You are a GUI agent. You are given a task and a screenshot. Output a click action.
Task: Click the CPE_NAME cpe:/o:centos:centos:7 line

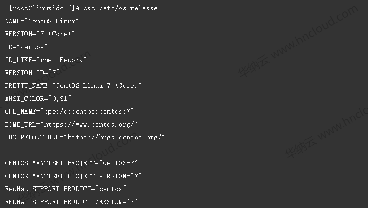[x=69, y=111]
